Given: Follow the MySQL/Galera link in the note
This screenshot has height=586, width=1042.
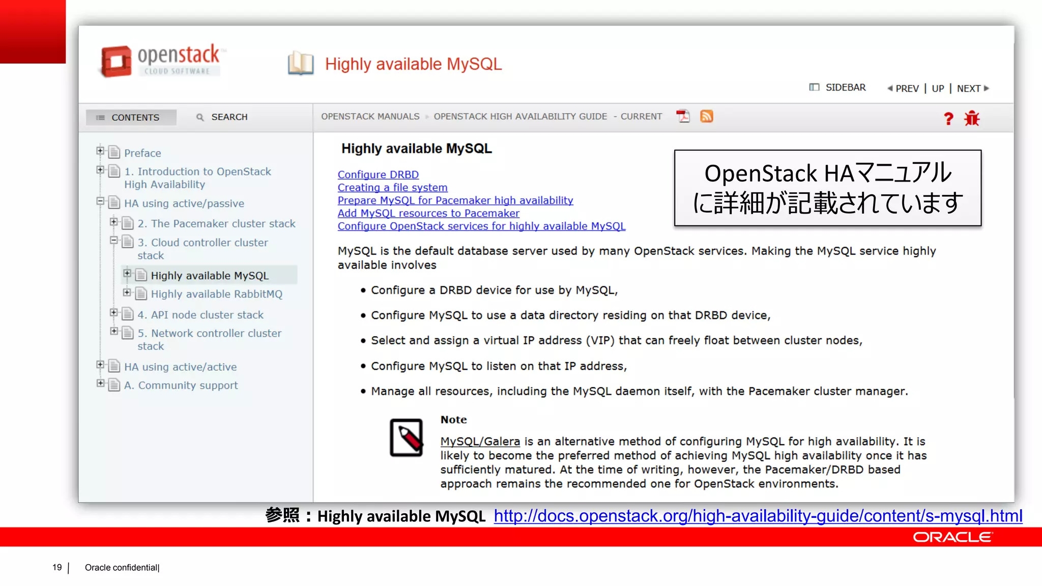Looking at the screenshot, I should coord(480,442).
